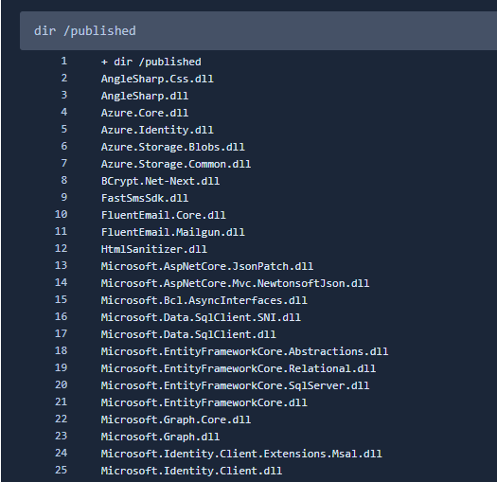Select Microsoft.Bcl.AsyncInterfaces.dll log line

(x=204, y=300)
